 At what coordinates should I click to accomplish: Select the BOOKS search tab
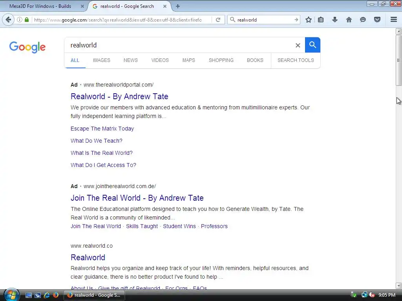(255, 60)
